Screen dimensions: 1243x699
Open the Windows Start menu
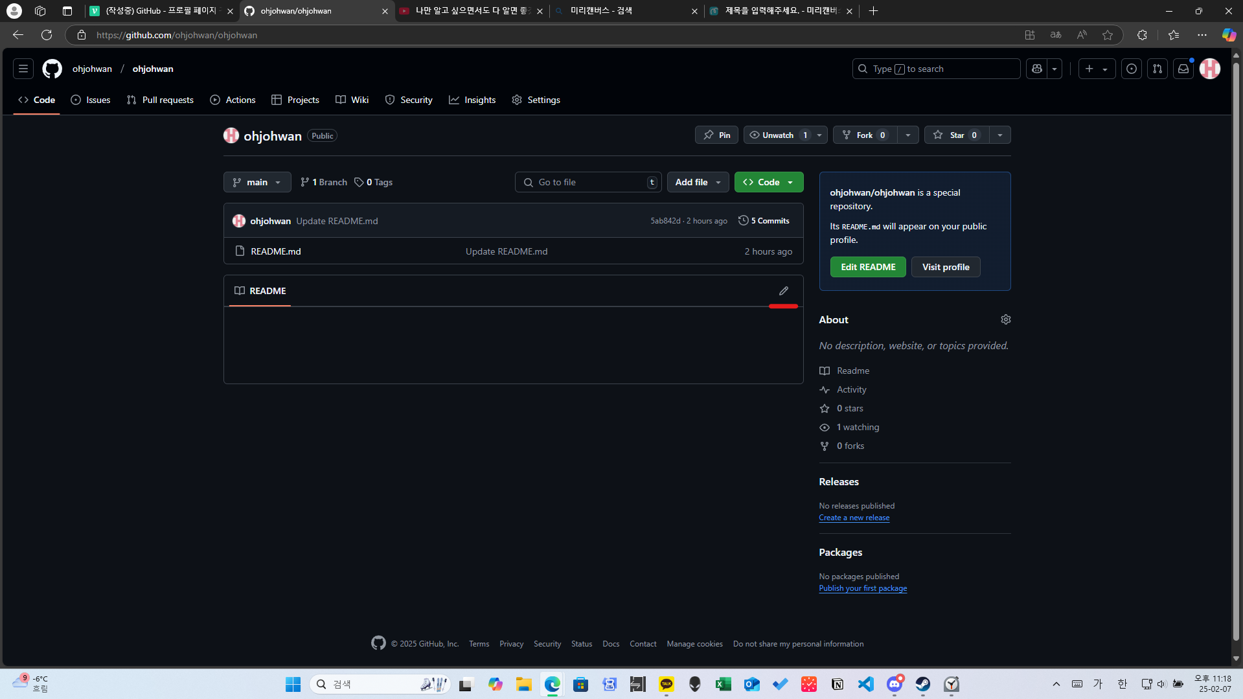[293, 684]
